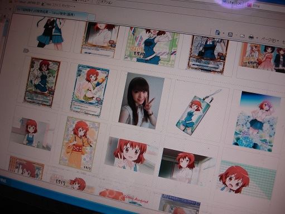Open the ページ(P) dropdown menu

point(270,40)
